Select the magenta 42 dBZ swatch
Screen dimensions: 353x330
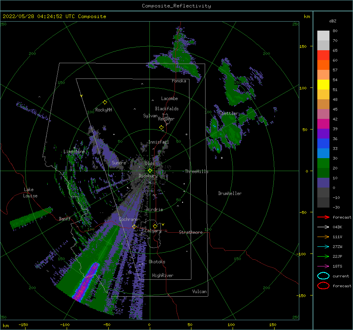[x=323, y=124]
